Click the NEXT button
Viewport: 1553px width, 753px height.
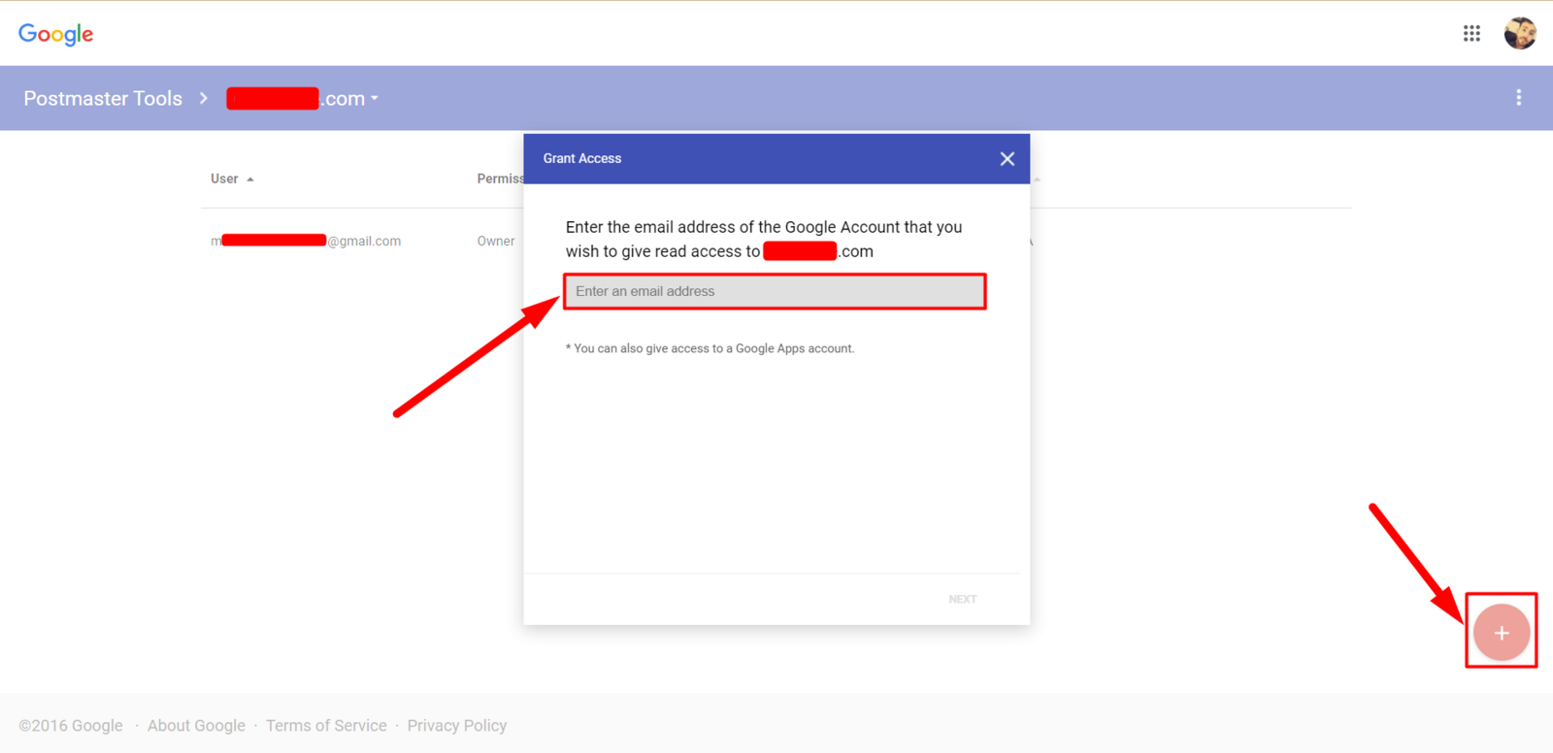coord(963,600)
